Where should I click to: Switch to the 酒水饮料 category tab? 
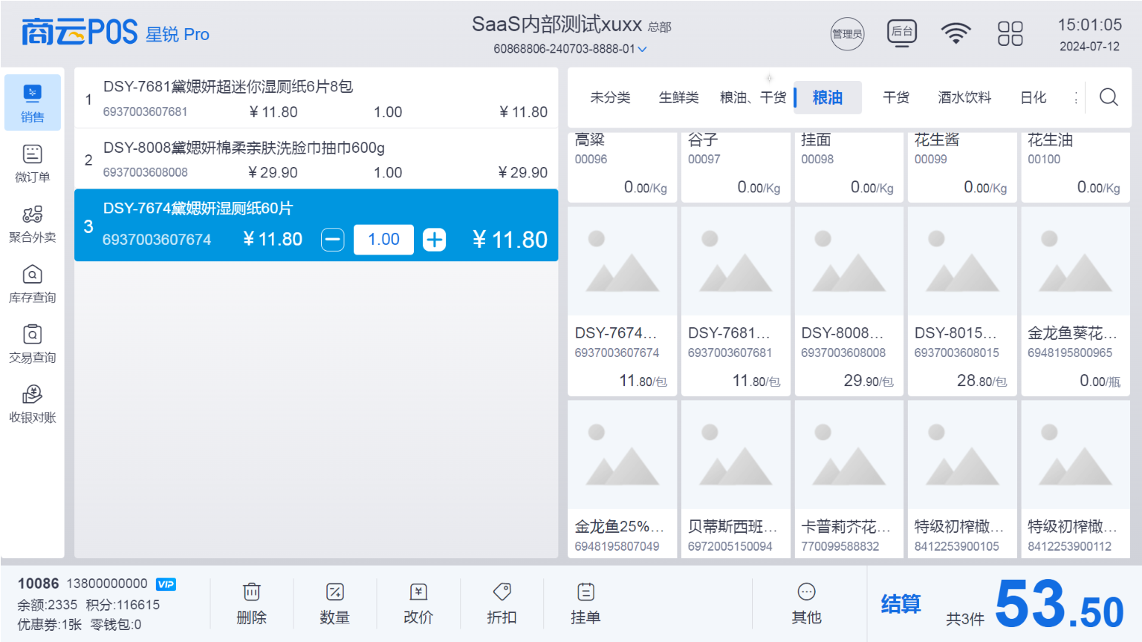coord(964,97)
